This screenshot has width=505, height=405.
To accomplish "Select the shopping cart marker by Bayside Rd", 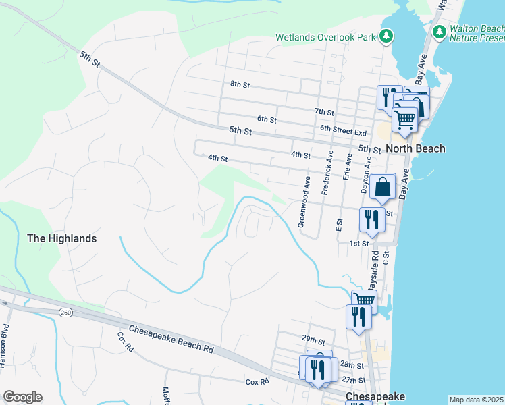I will (x=364, y=300).
